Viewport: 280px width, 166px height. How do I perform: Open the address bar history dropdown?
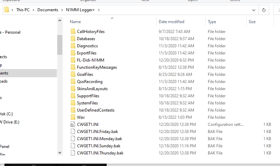tap(253, 10)
